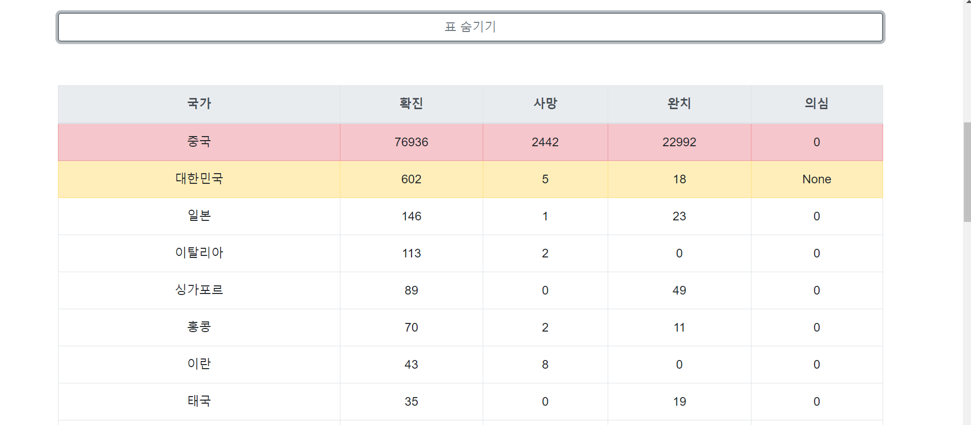Select the 이란 country cell

click(x=199, y=365)
